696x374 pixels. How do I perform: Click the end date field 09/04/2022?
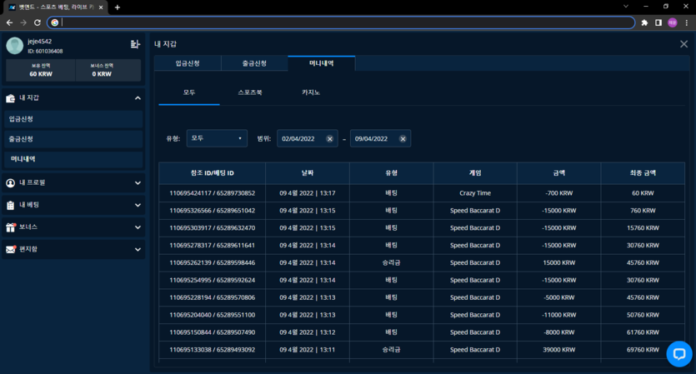click(380, 138)
